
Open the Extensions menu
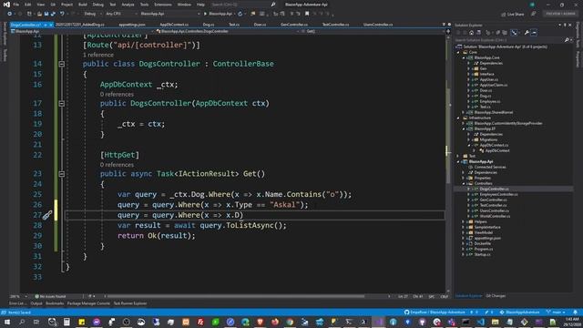pyautogui.click(x=163, y=5)
